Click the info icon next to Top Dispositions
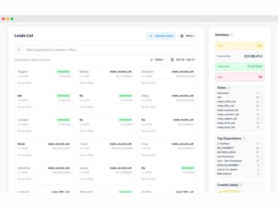The image size is (278, 208). (x=244, y=139)
